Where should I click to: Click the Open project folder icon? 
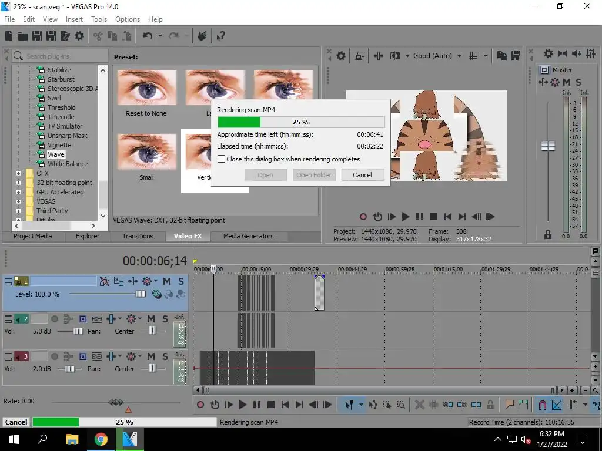[23, 36]
